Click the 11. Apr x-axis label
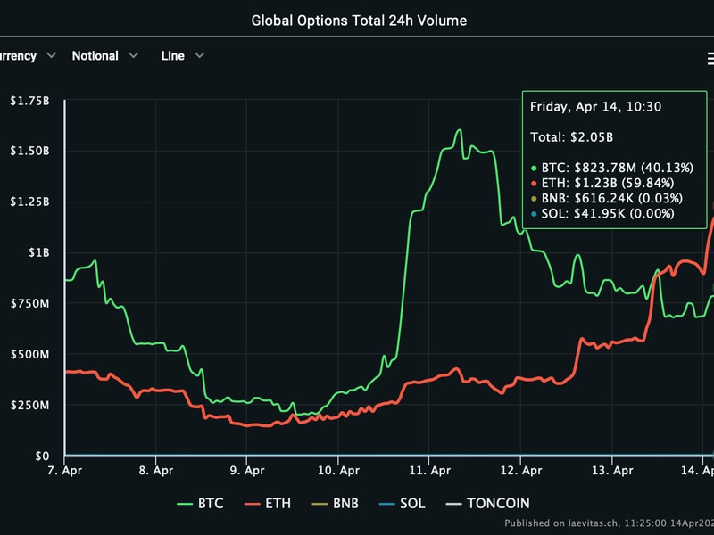The height and width of the screenshot is (535, 714). point(428,470)
